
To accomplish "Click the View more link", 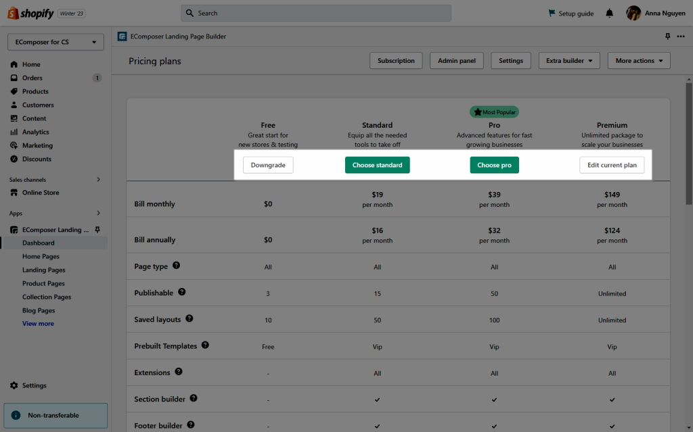I will tap(38, 324).
